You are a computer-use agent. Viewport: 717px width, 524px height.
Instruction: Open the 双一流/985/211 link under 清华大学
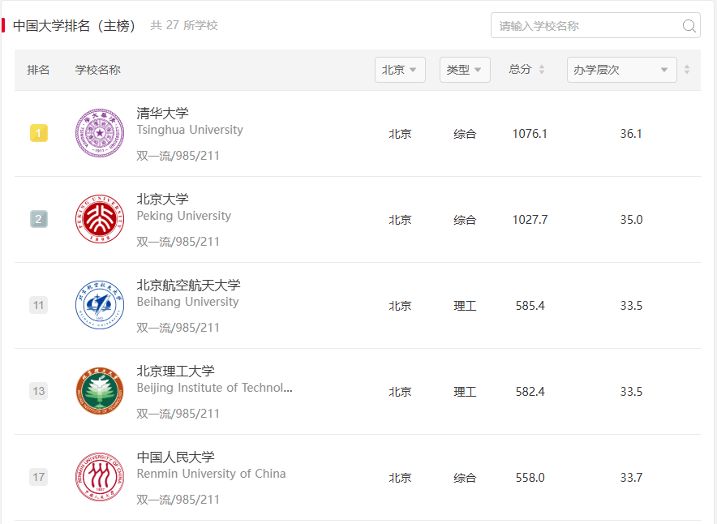point(177,155)
